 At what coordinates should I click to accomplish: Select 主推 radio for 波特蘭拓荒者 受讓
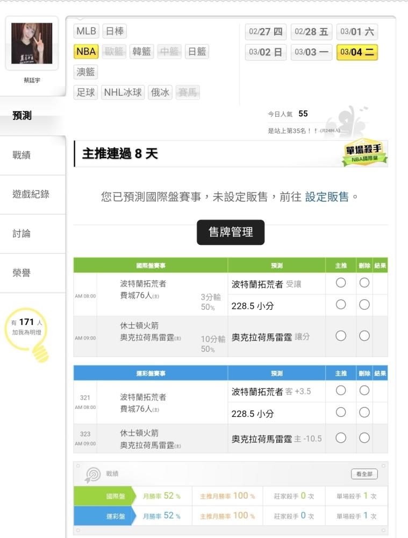[341, 283]
